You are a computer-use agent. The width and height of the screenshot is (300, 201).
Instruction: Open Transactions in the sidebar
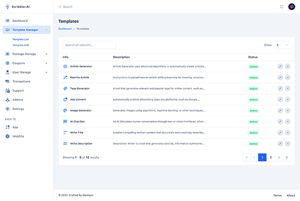21,82
